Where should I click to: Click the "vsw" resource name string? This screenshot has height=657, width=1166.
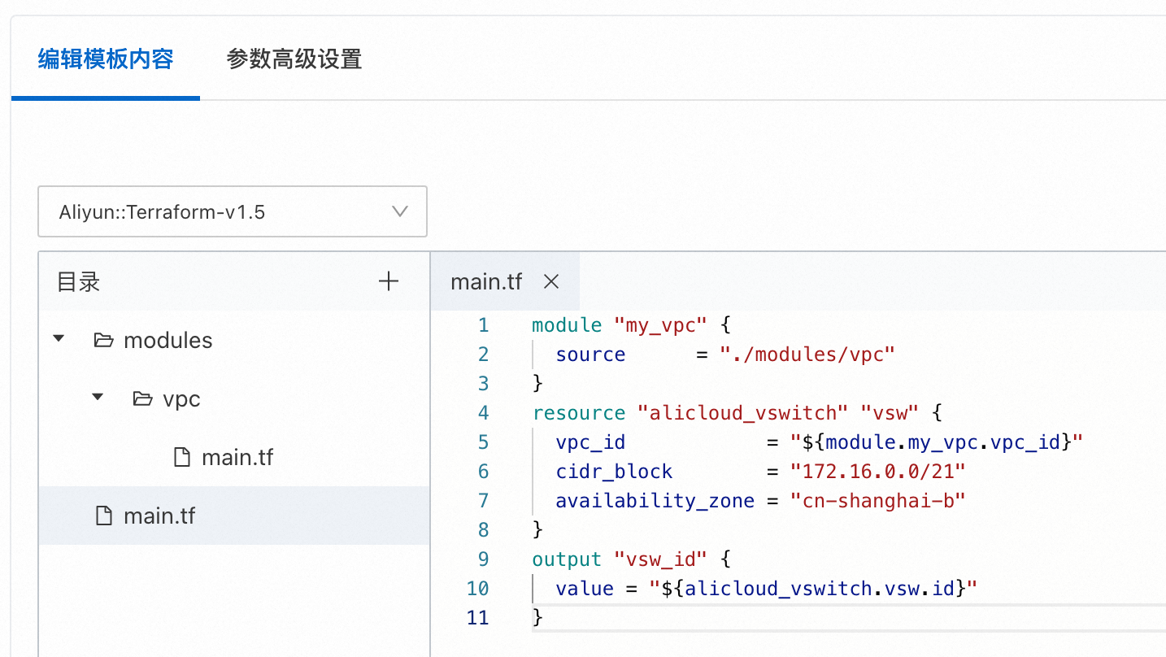890,413
